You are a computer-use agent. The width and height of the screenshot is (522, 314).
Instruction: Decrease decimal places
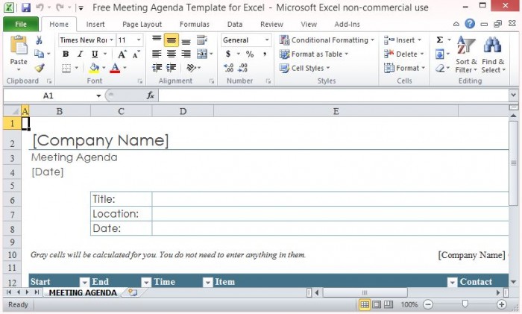(243, 68)
